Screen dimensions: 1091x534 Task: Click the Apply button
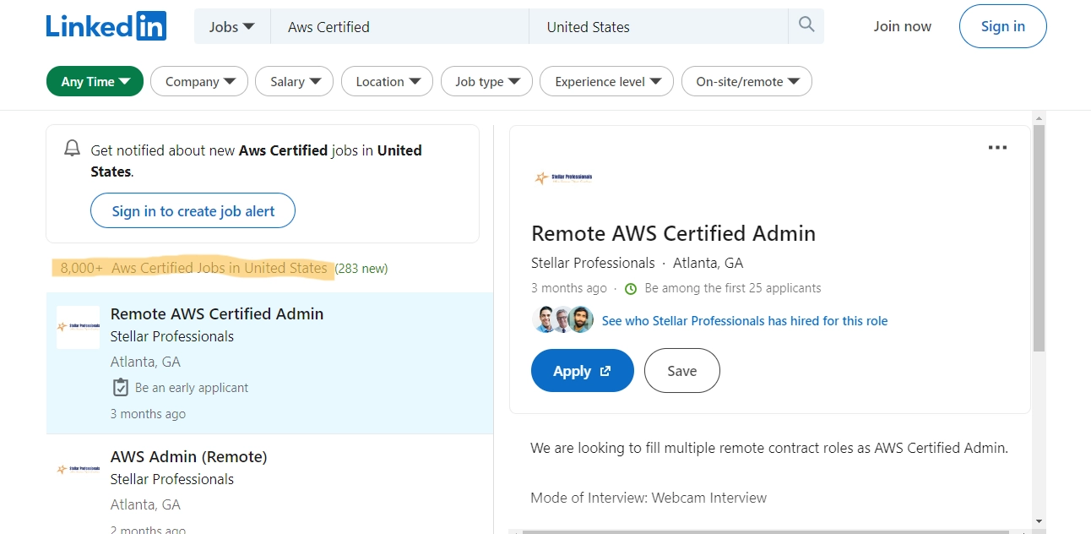click(x=582, y=370)
